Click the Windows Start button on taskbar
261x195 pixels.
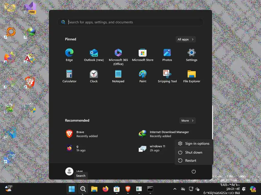[72, 189]
